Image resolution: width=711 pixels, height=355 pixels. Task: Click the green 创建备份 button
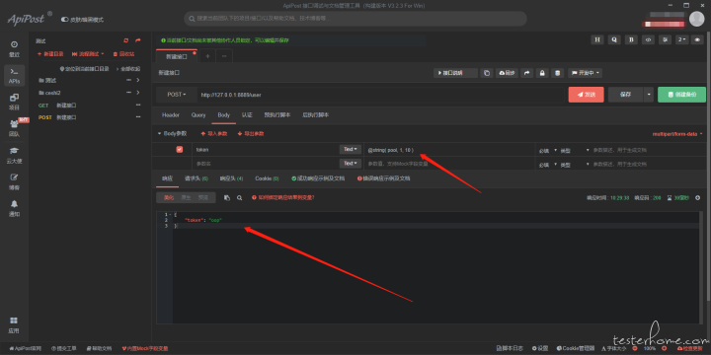pos(681,95)
